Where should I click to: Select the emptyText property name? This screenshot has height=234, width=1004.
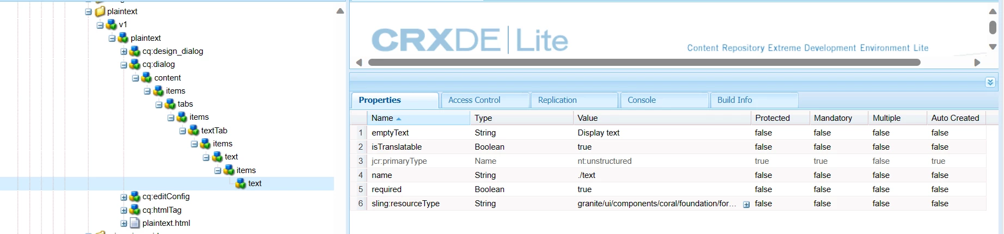(x=390, y=133)
